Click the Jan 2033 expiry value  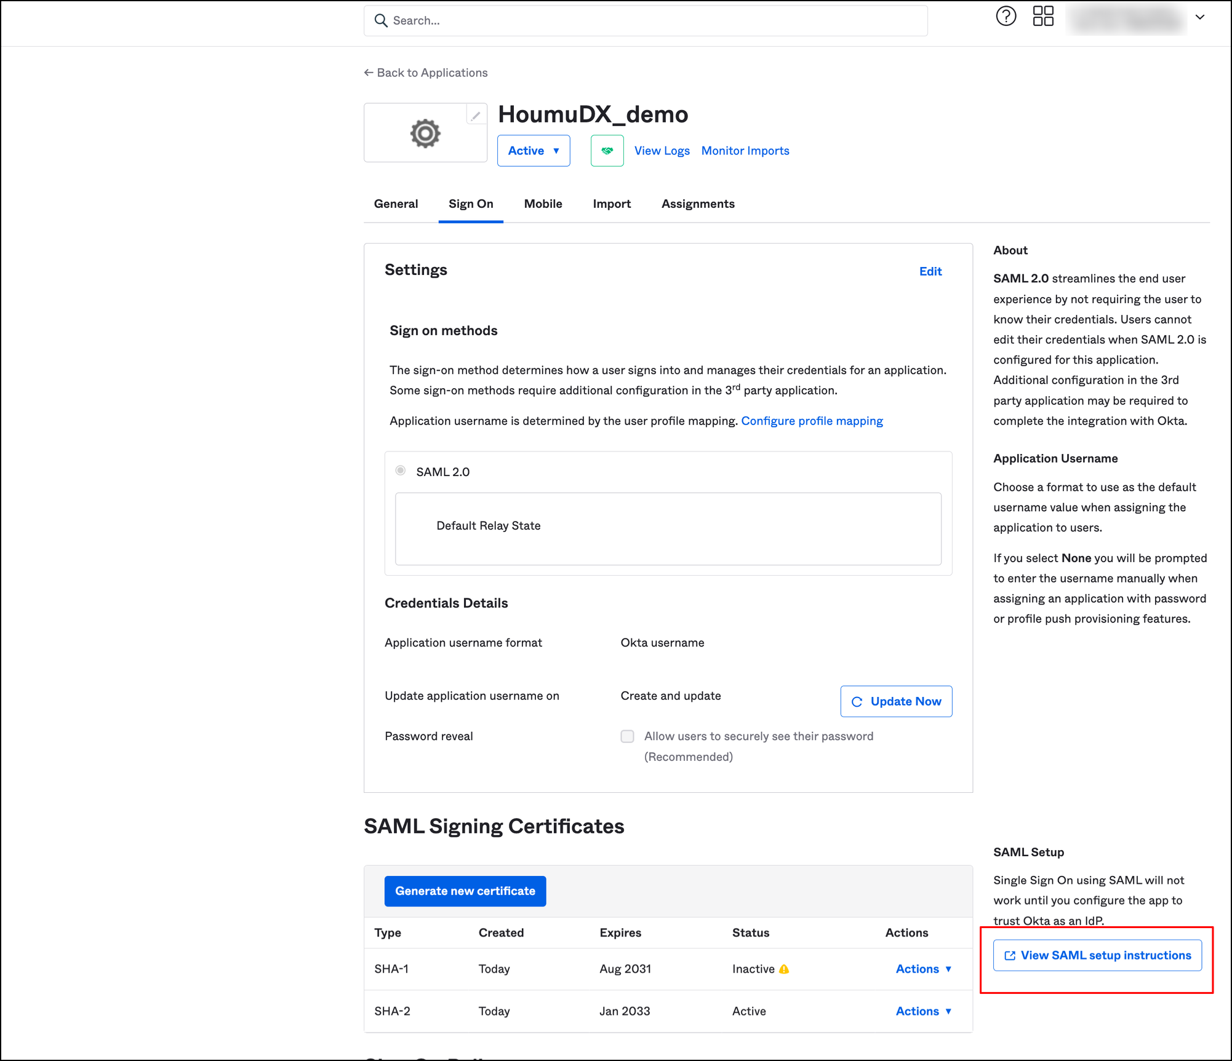(x=625, y=1011)
